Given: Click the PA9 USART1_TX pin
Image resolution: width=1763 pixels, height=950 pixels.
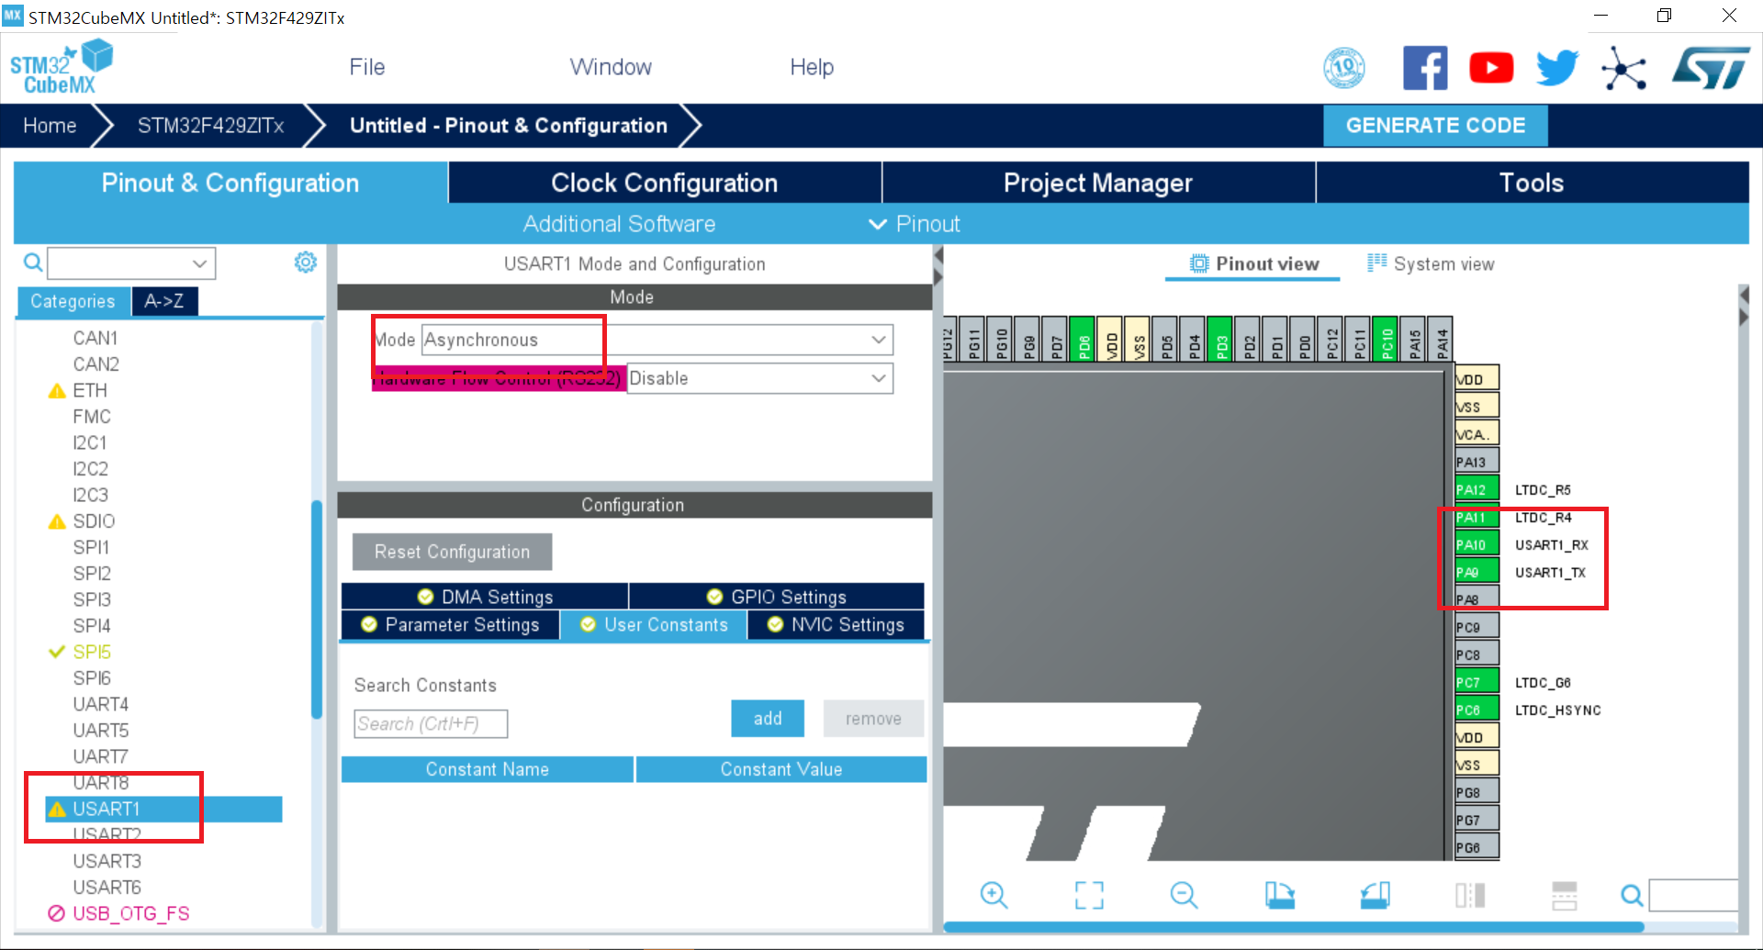Looking at the screenshot, I should [1477, 572].
